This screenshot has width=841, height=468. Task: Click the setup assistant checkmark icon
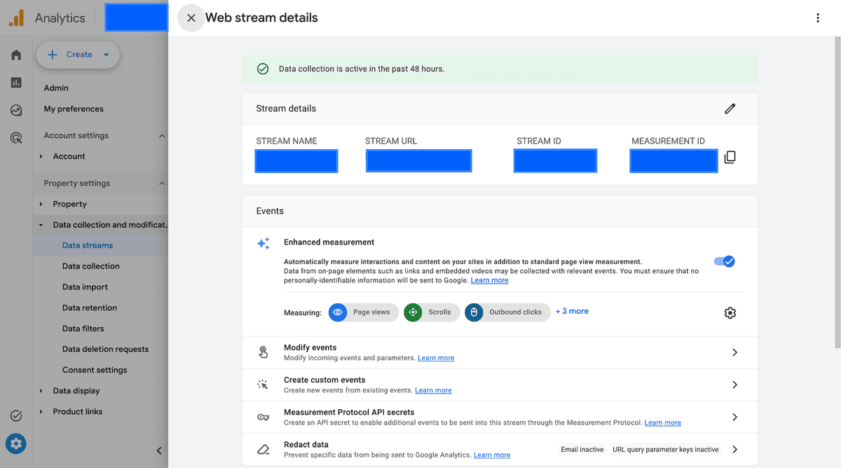16,416
